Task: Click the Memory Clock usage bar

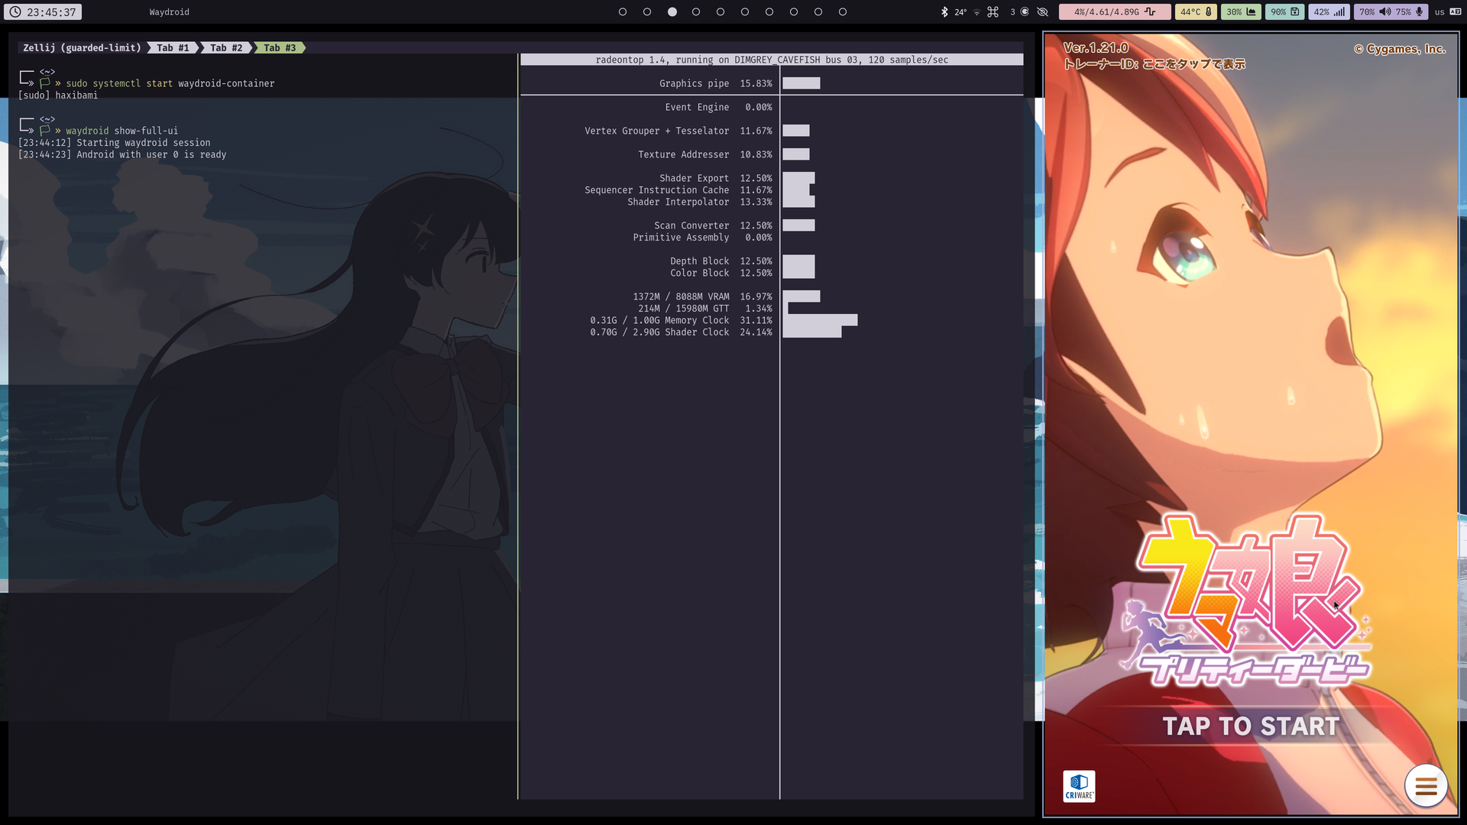Action: (820, 320)
